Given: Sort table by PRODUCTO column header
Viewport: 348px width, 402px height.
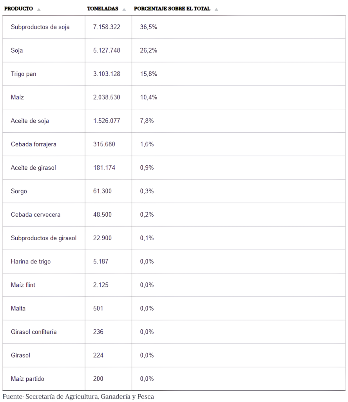Looking at the screenshot, I should pos(18,9).
